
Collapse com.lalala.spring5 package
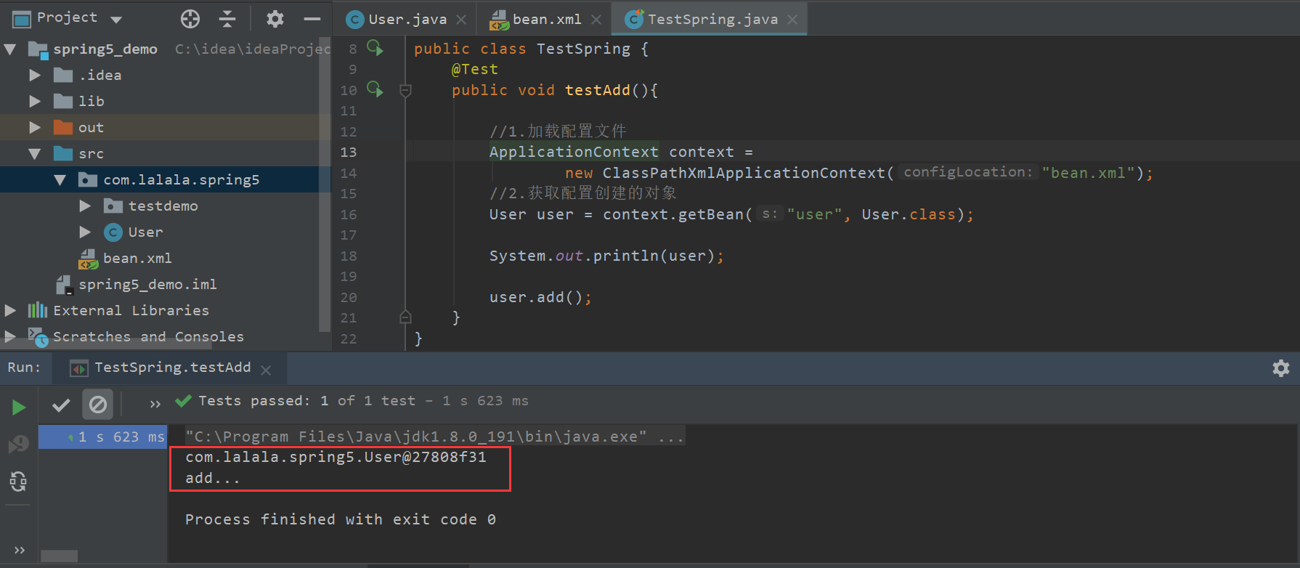[x=60, y=180]
